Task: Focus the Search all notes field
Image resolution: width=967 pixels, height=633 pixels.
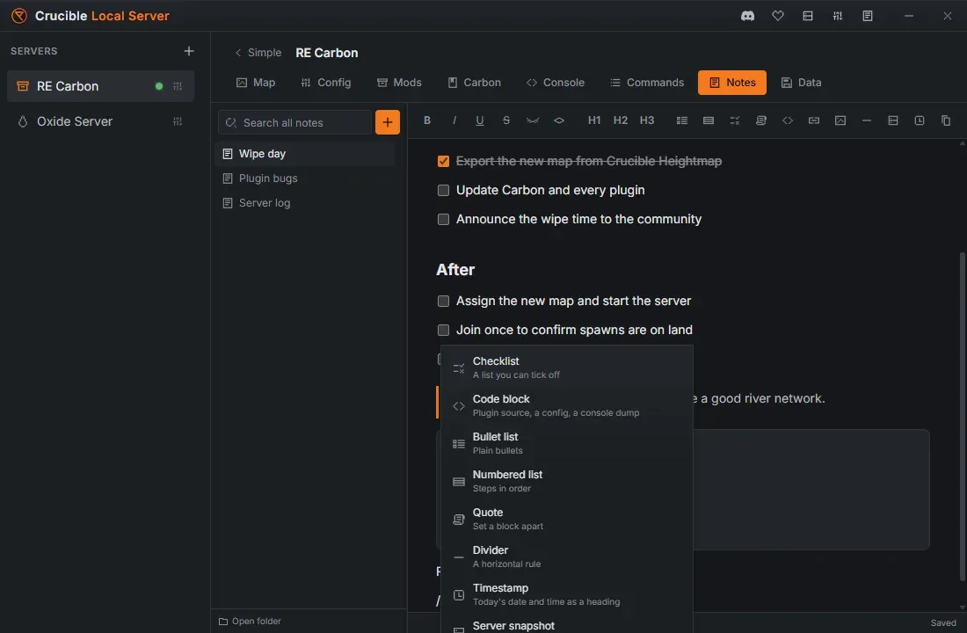Action: [294, 122]
